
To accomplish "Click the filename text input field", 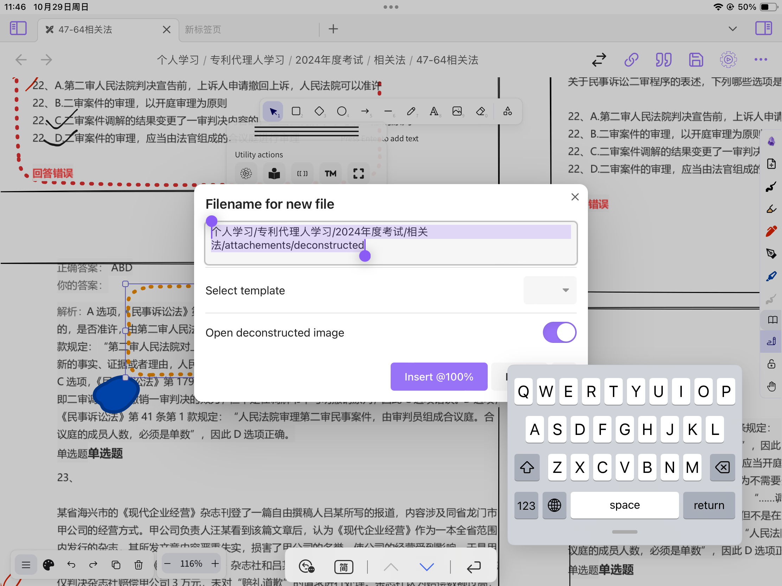I will (x=390, y=243).
